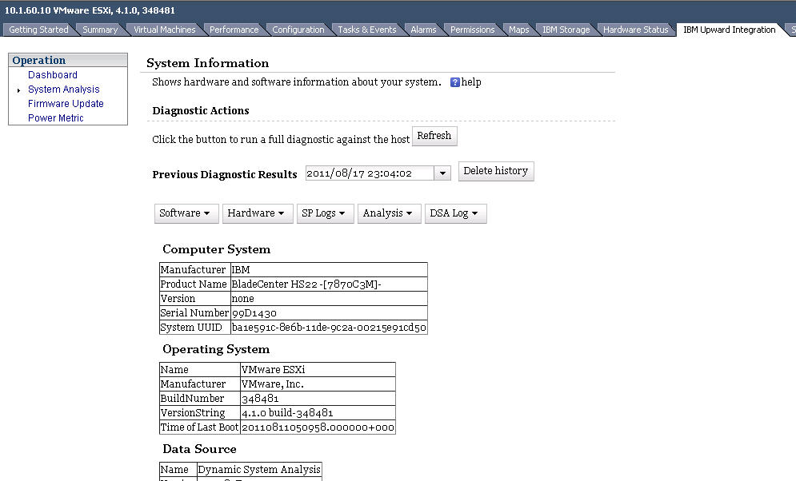Image resolution: width=796 pixels, height=481 pixels.
Task: Select the Performance tab
Action: point(234,30)
